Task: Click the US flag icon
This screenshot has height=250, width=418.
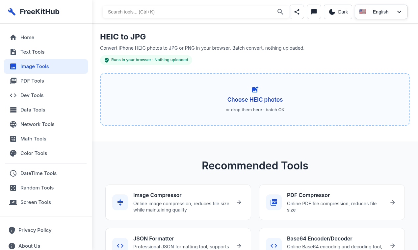Action: click(362, 12)
